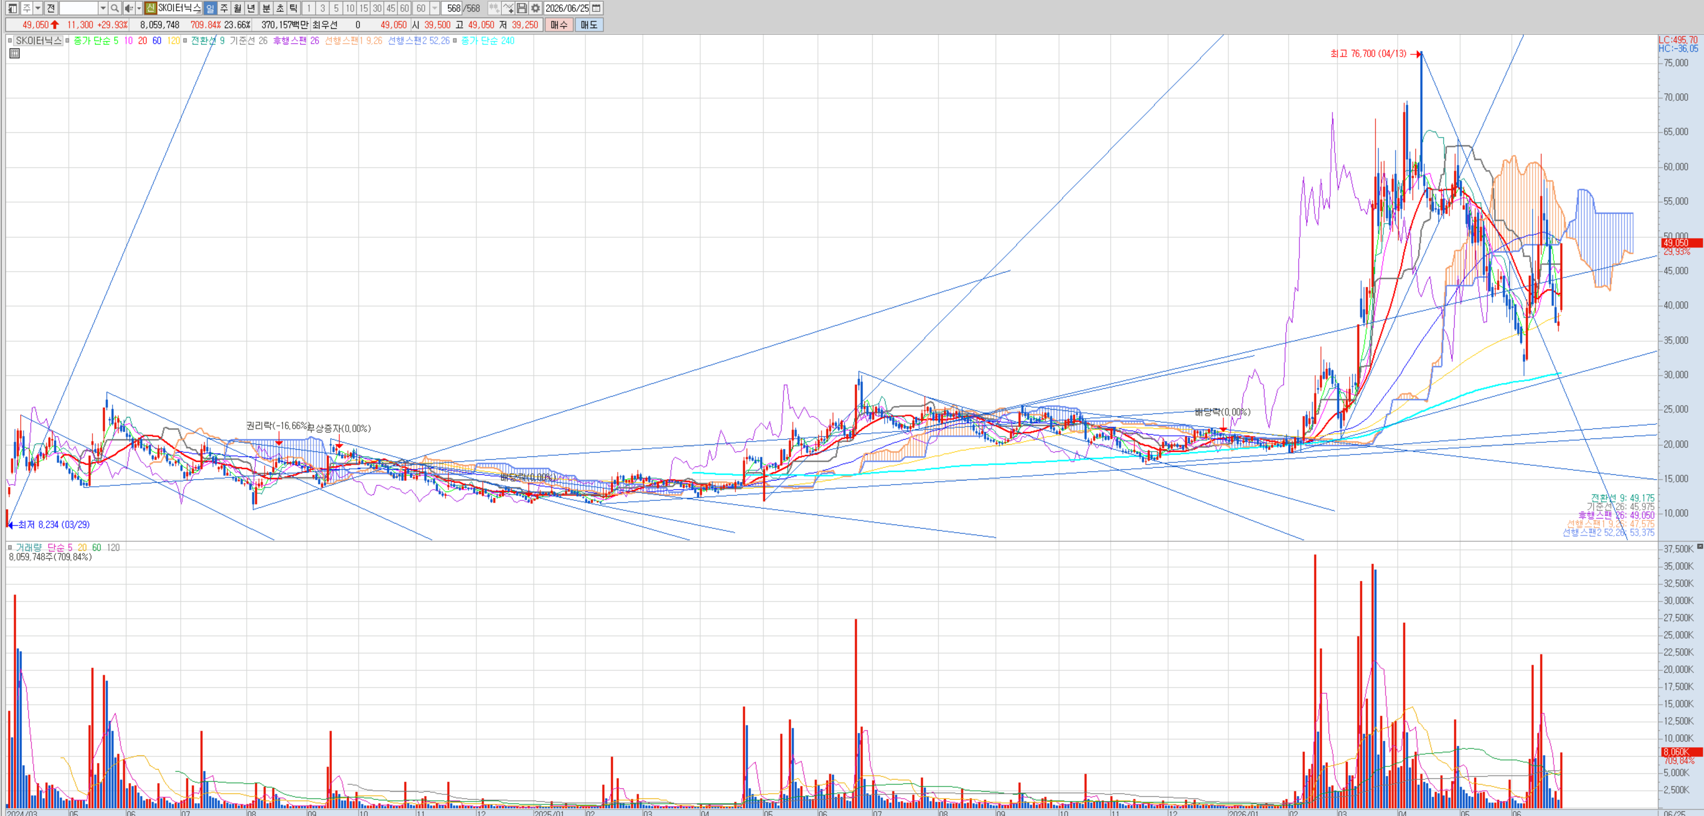Open the chart settings gear
This screenshot has width=1704, height=816.
tap(535, 8)
